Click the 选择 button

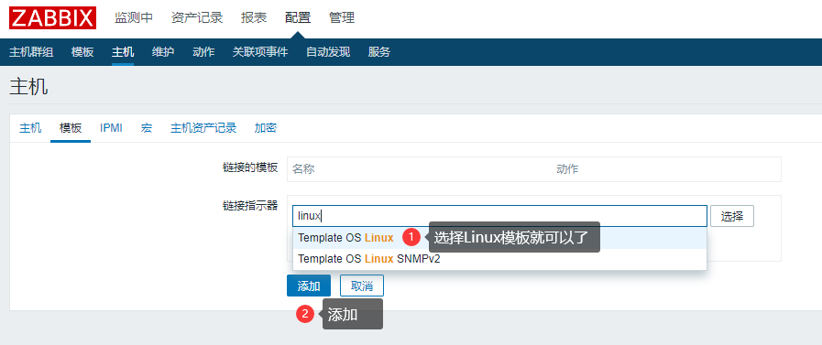pos(732,216)
